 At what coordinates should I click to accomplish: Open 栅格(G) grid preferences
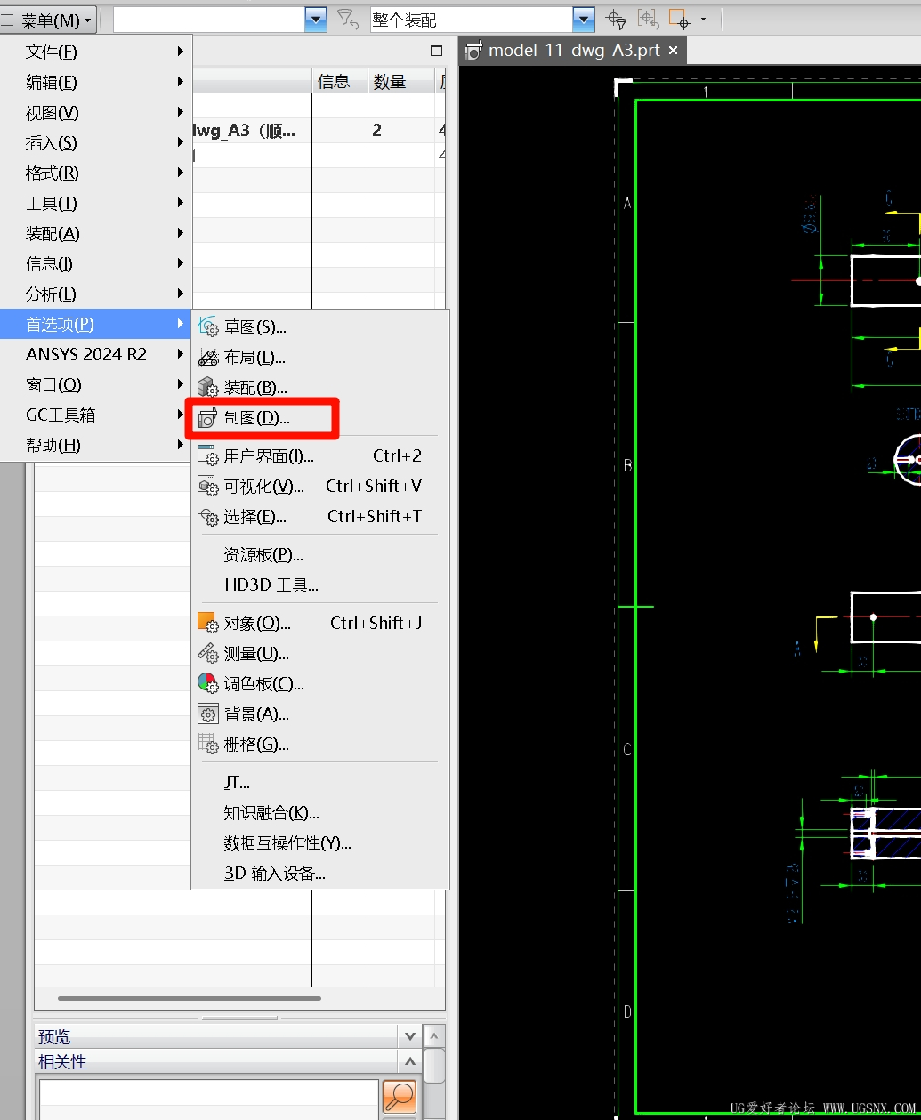(x=256, y=745)
